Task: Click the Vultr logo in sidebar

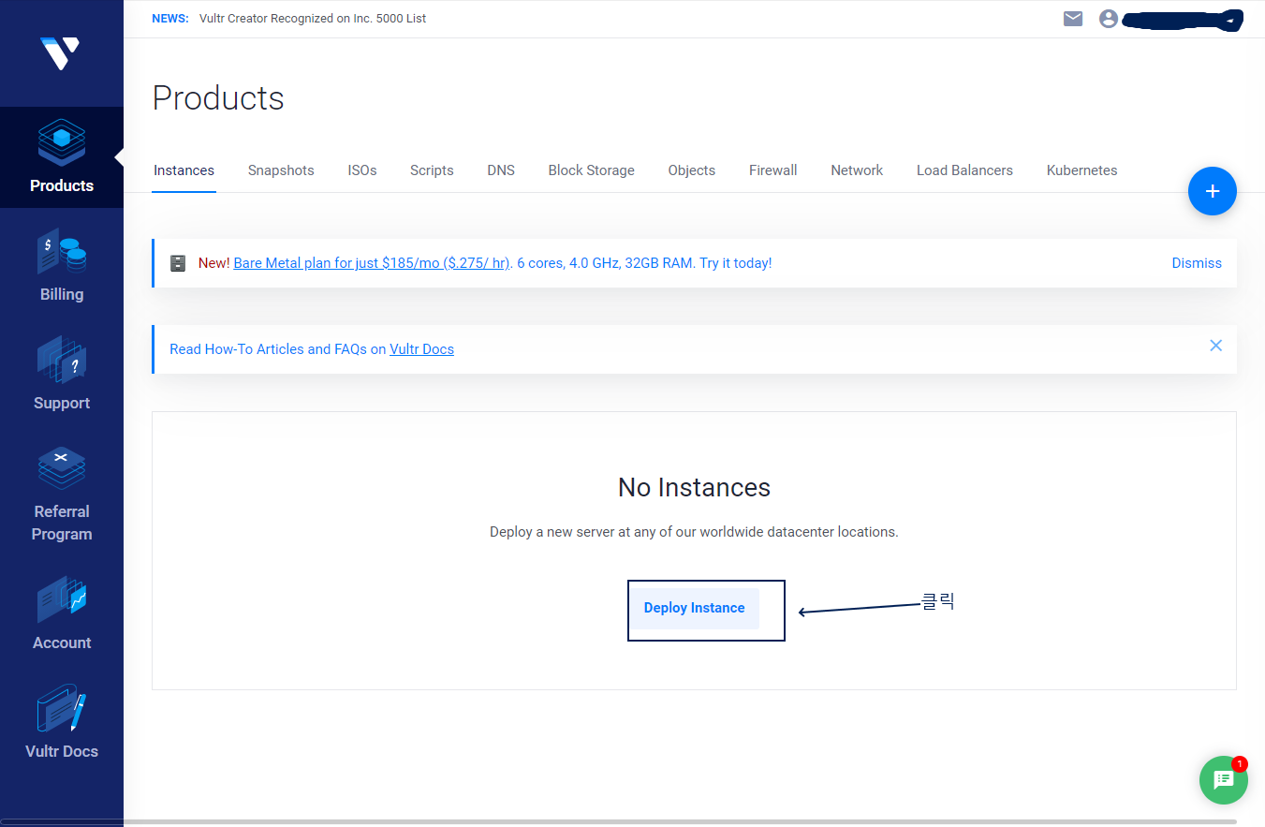Action: coord(60,53)
